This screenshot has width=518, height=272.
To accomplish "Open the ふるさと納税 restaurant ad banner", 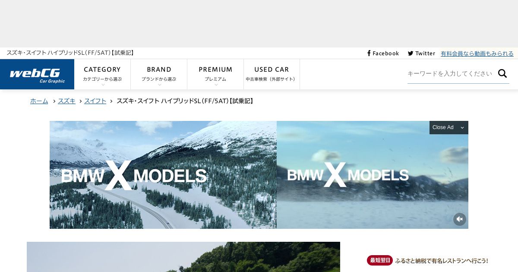I will 427,260.
